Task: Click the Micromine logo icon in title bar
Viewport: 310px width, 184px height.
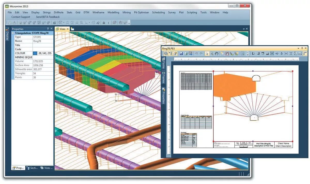Action: click(7, 6)
